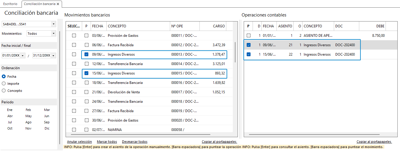Select the Fecha sorting radio button
This screenshot has height=151, width=400.
4,77
